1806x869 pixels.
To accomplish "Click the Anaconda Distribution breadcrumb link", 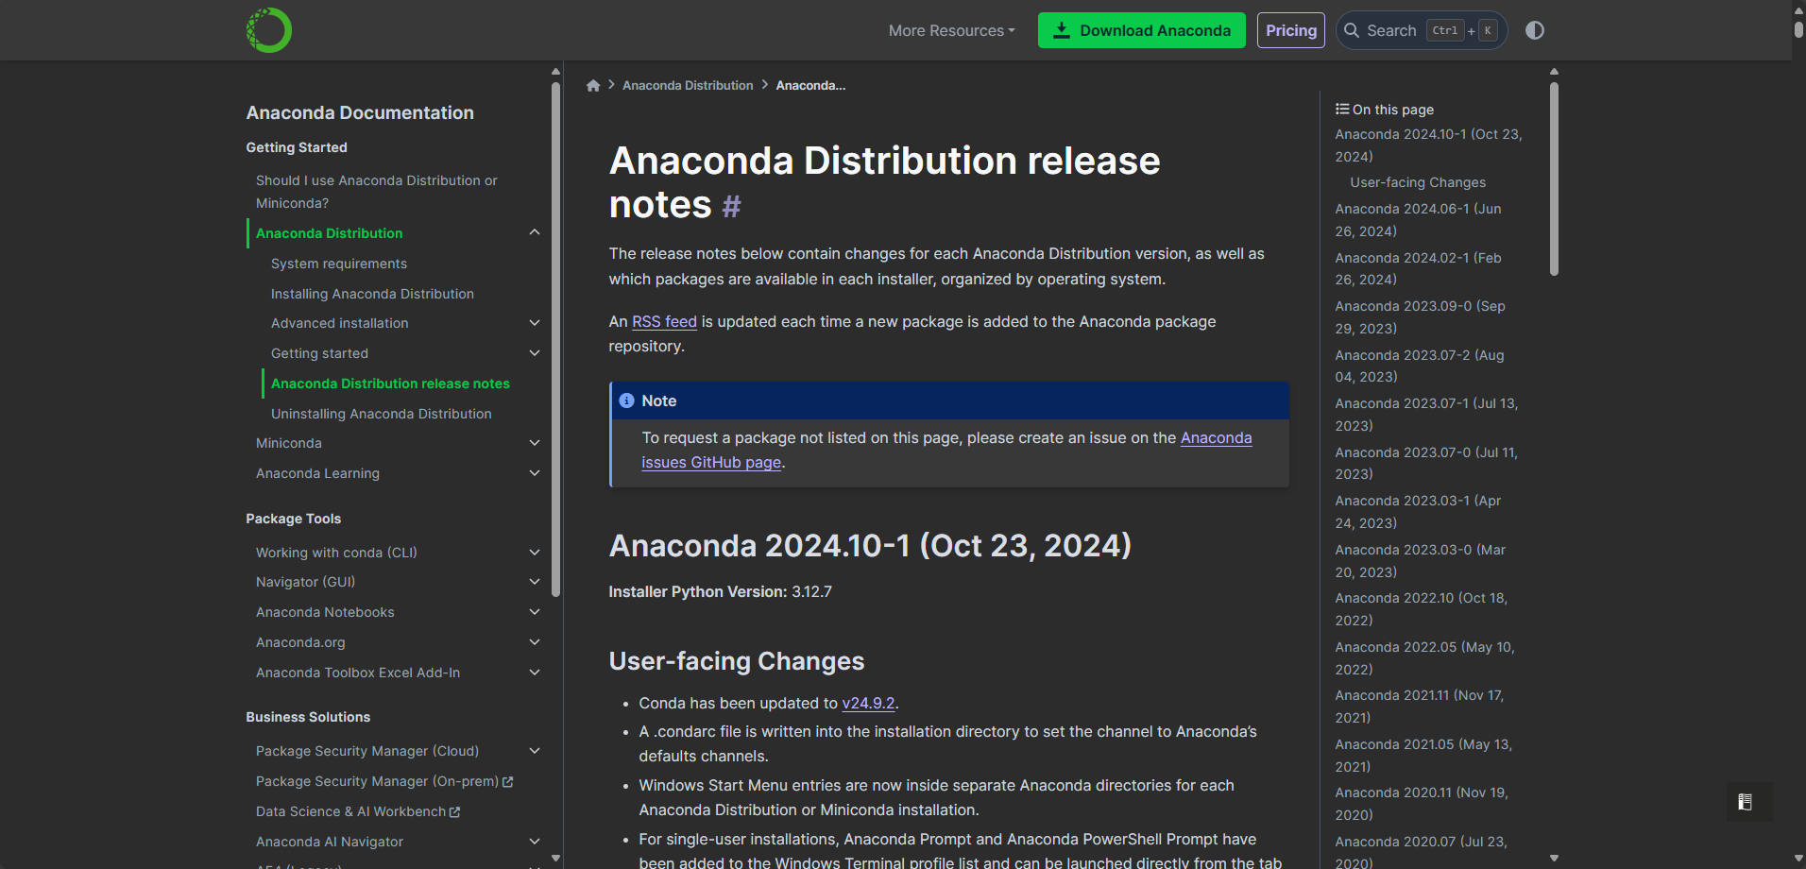I will 688,85.
